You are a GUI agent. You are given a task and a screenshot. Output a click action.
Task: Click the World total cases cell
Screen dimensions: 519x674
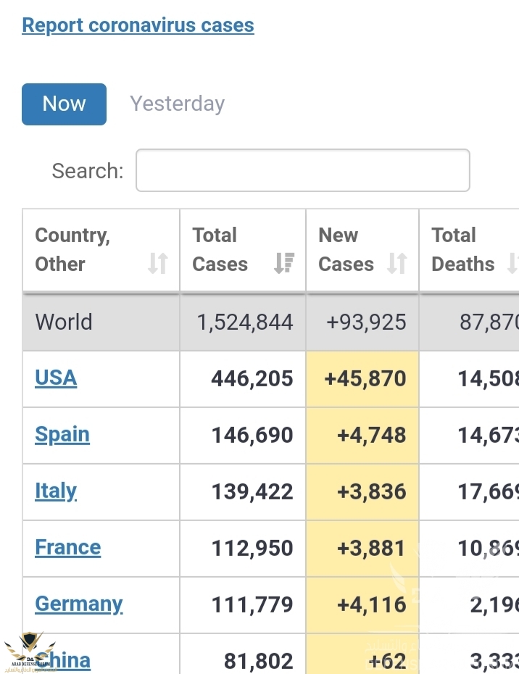tap(245, 322)
